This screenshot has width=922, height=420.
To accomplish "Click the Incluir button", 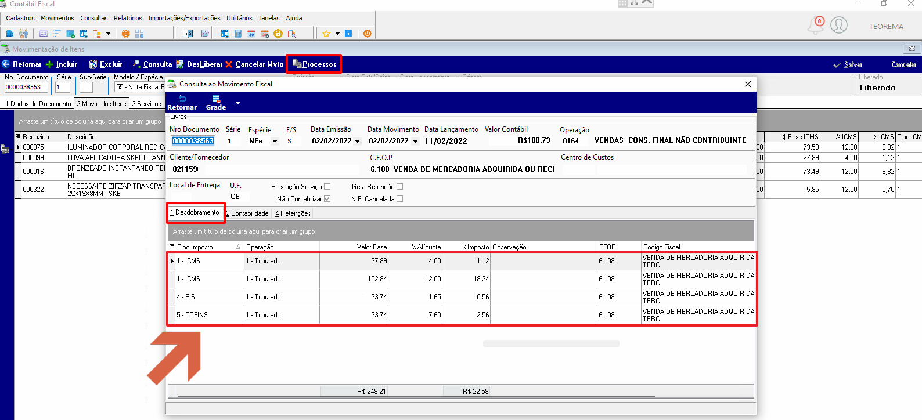I will coord(62,64).
